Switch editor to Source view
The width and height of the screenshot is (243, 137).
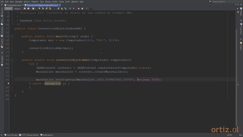pos(8,9)
